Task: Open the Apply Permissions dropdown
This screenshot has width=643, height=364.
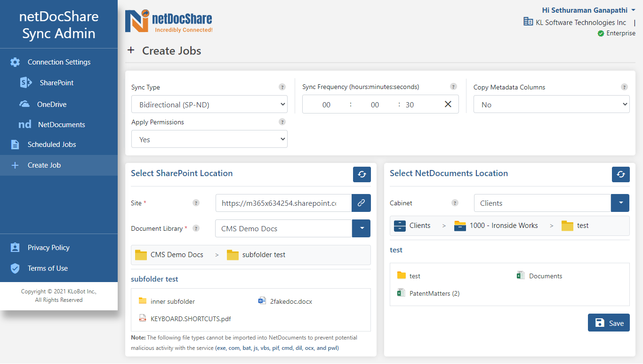Action: [x=209, y=139]
